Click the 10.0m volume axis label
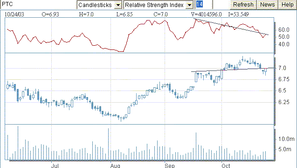297x168 pixels. pos(286,139)
